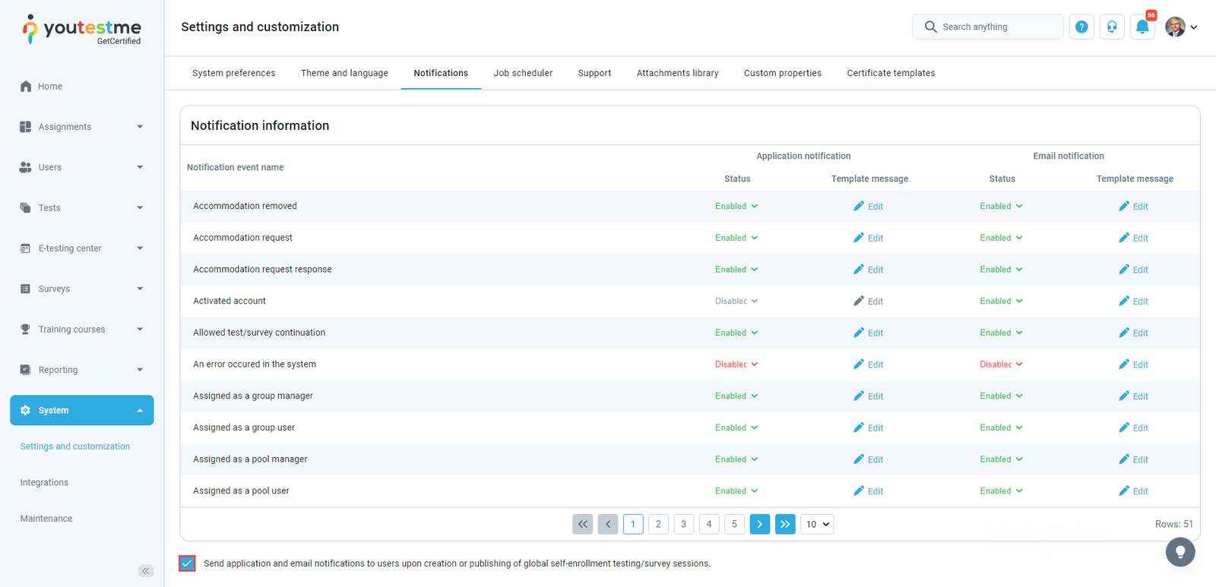The height and width of the screenshot is (587, 1216).
Task: Edit email template for Assigned as a pool user
Action: tap(1133, 491)
